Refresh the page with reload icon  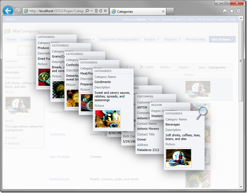101,11
